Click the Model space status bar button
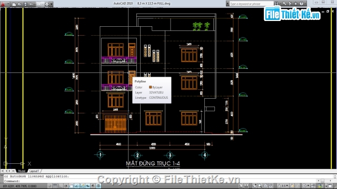337x189 pixels. (x=241, y=186)
